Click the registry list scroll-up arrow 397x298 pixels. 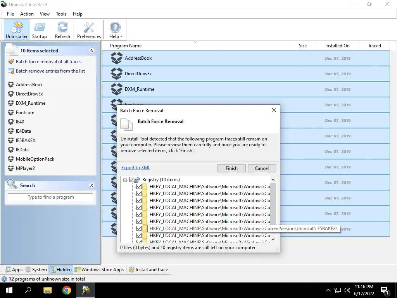coord(273,180)
